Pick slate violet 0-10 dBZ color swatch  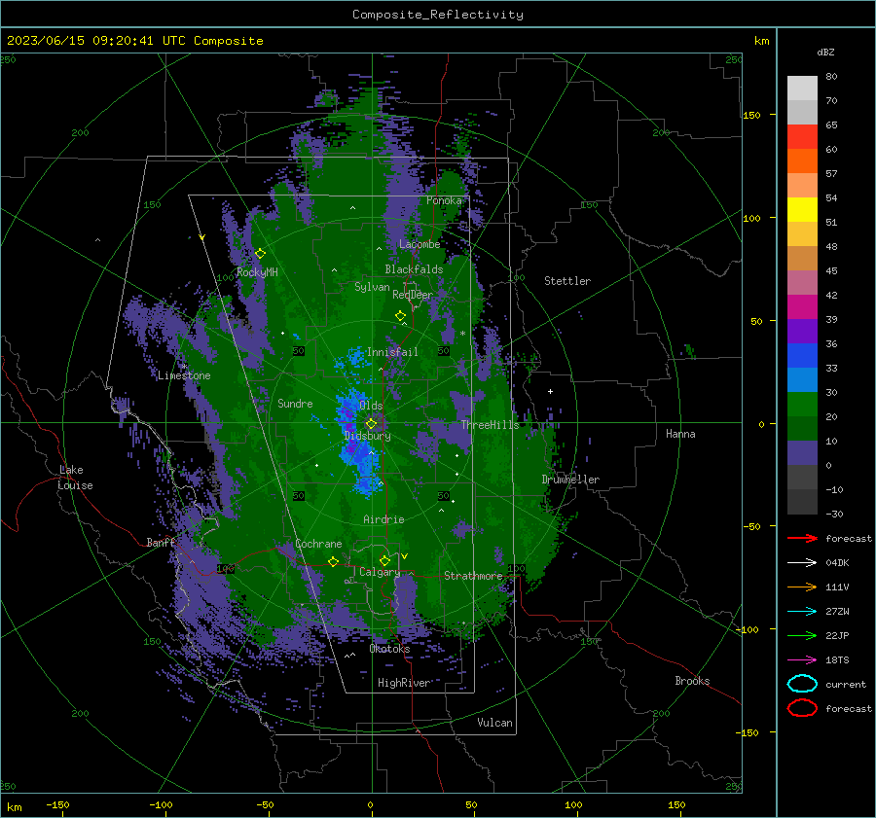pos(802,453)
